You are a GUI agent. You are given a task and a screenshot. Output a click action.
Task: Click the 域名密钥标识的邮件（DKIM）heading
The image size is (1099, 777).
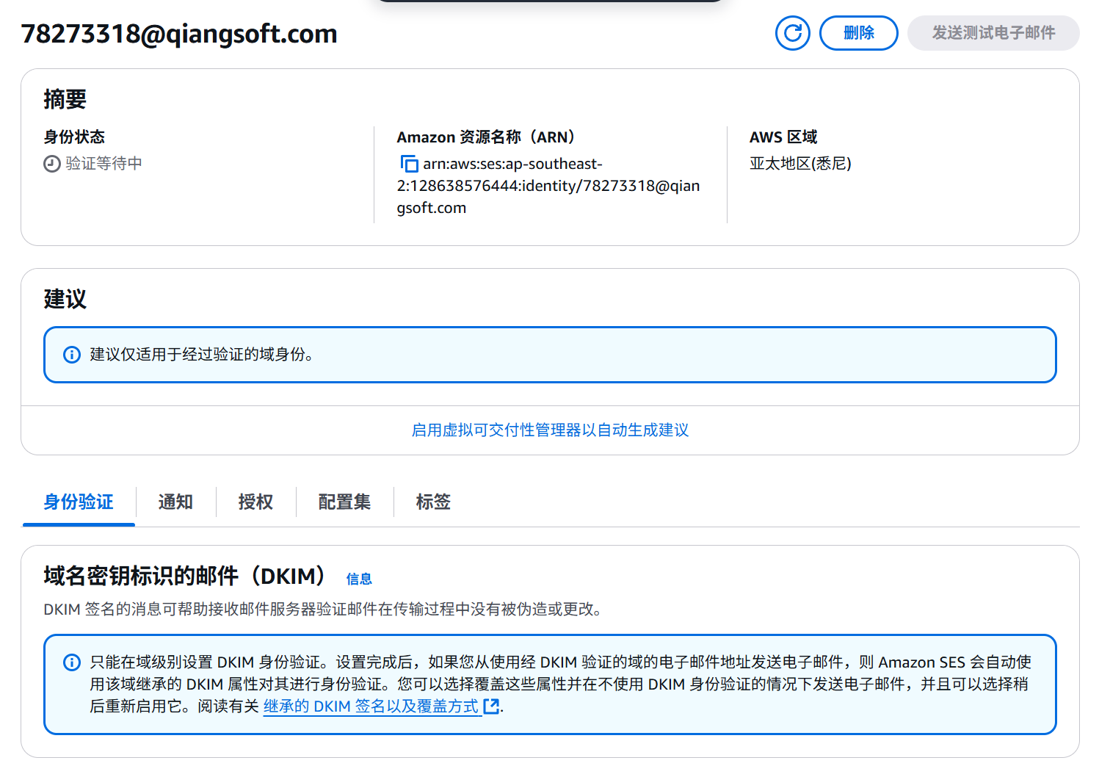coord(184,577)
